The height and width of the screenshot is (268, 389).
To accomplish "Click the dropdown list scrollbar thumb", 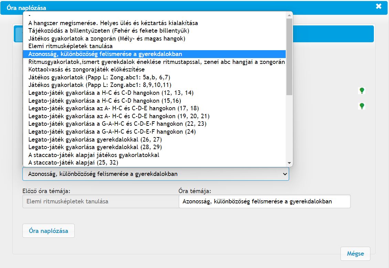I will tap(289, 57).
